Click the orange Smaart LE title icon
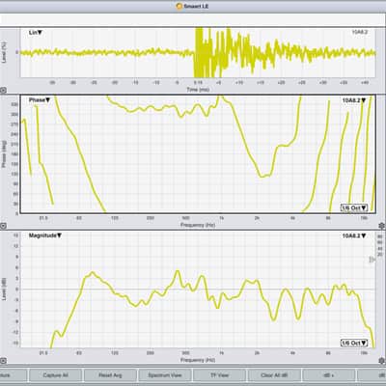 (x=179, y=6)
